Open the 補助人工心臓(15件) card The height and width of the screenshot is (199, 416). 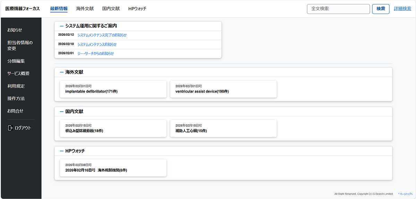click(223, 129)
